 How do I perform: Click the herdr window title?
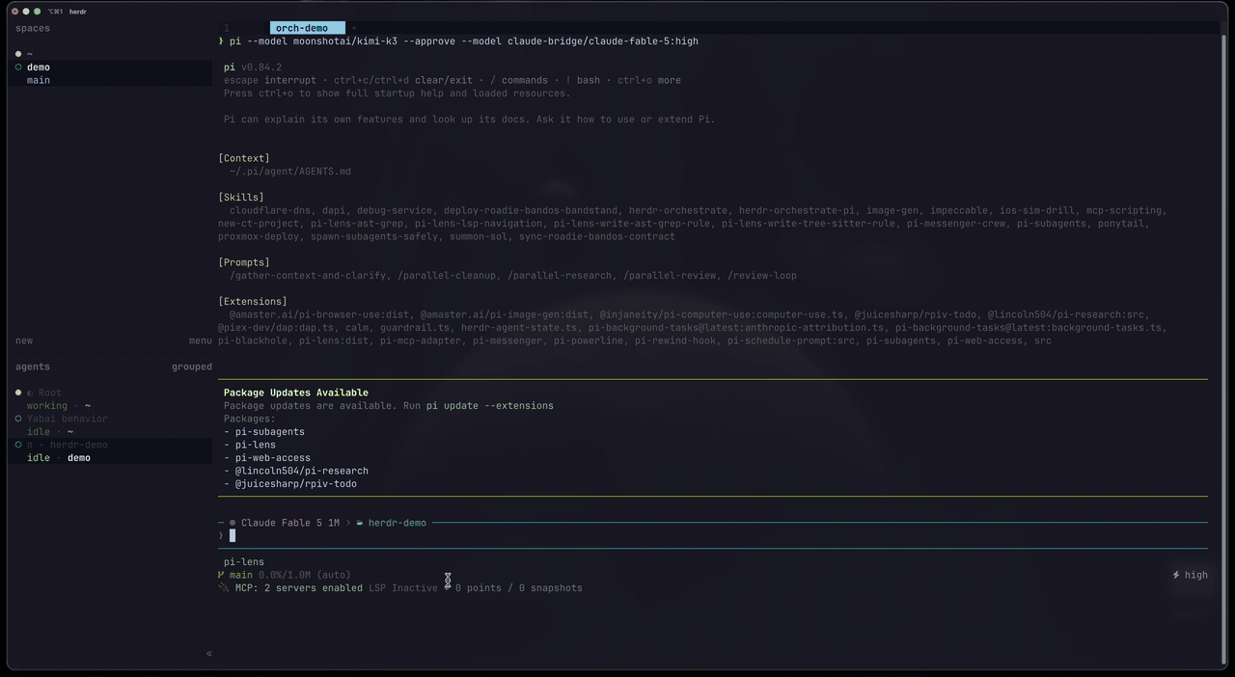point(78,12)
